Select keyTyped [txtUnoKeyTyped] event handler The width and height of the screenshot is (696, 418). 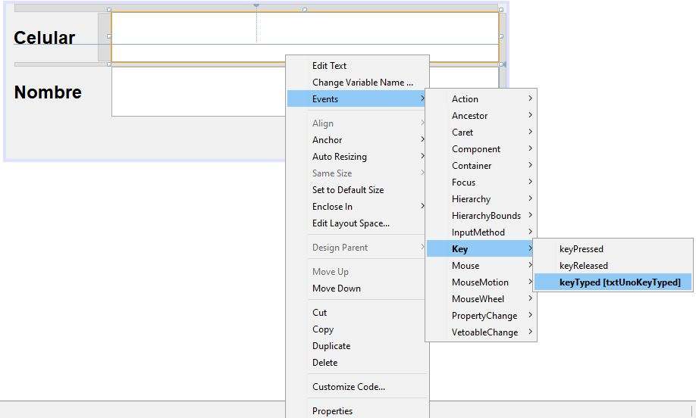point(619,282)
